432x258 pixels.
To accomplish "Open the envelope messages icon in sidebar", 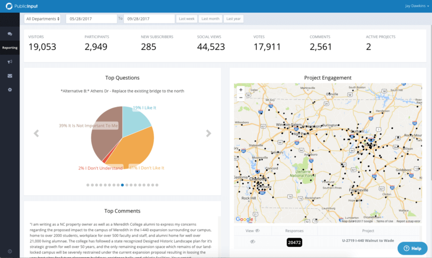I will pyautogui.click(x=10, y=76).
